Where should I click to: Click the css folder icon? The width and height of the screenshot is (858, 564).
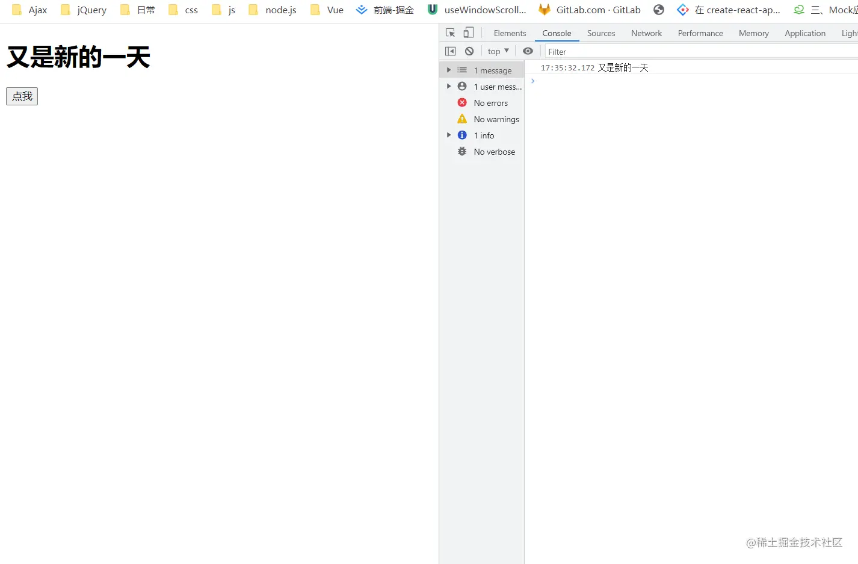point(173,10)
